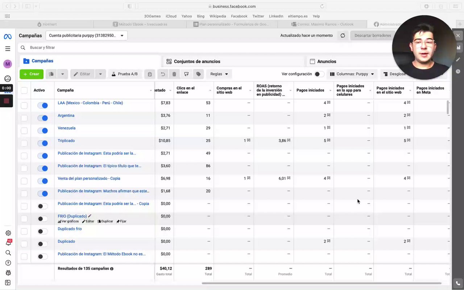Click the phone icon at bottom right

(459, 283)
